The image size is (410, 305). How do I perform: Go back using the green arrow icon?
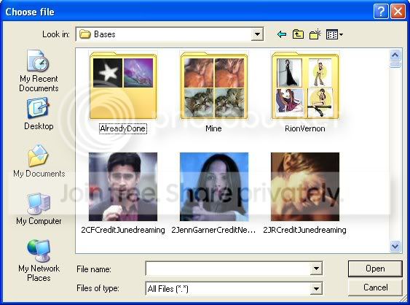[282, 34]
